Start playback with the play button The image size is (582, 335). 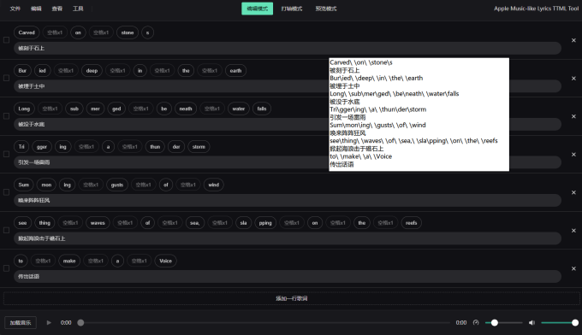(x=49, y=323)
